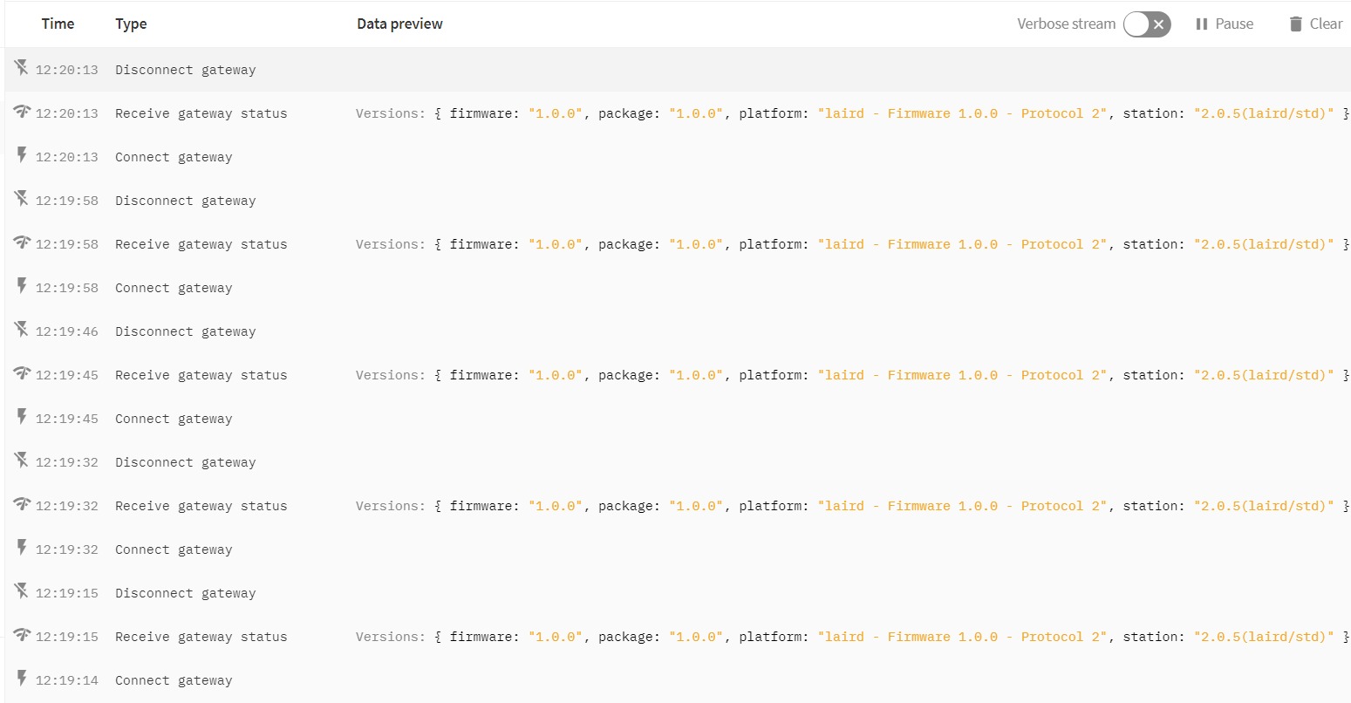The image size is (1351, 703).
Task: Select the disconnect icon at 12:19:15
Action: [x=22, y=591]
